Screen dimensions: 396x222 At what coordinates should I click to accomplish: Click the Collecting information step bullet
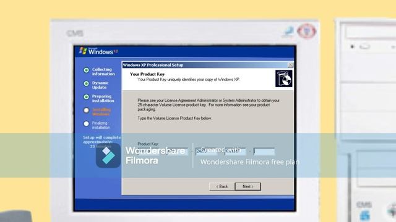[x=87, y=70]
